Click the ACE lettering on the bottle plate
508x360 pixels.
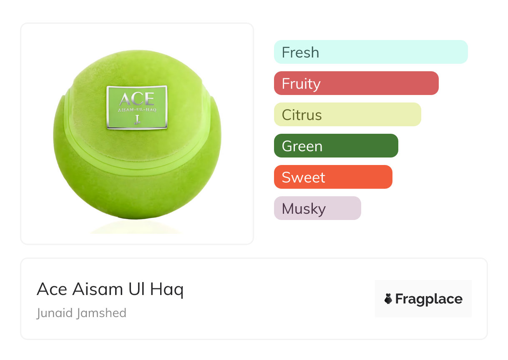point(137,99)
